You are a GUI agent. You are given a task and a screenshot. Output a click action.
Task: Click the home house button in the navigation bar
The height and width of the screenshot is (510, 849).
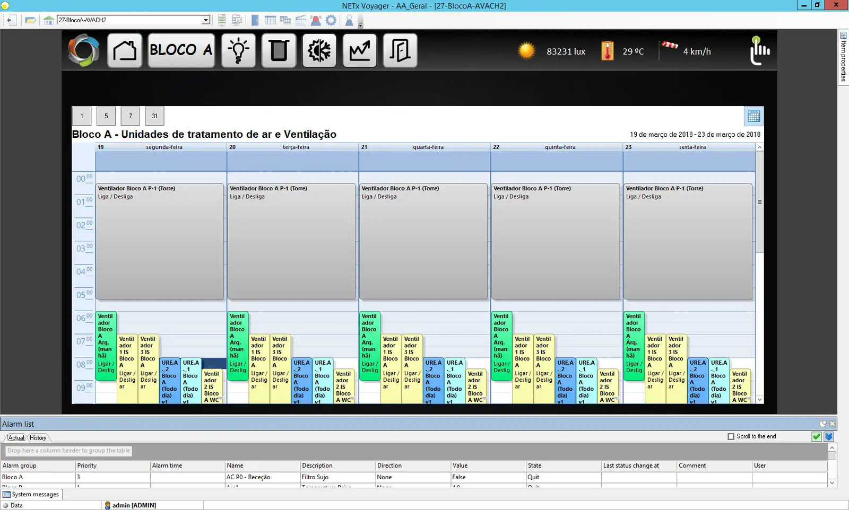tap(125, 51)
